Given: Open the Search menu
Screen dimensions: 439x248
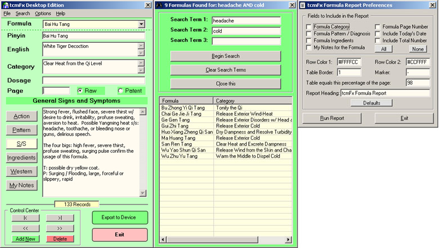Looking at the screenshot, I should (23, 14).
